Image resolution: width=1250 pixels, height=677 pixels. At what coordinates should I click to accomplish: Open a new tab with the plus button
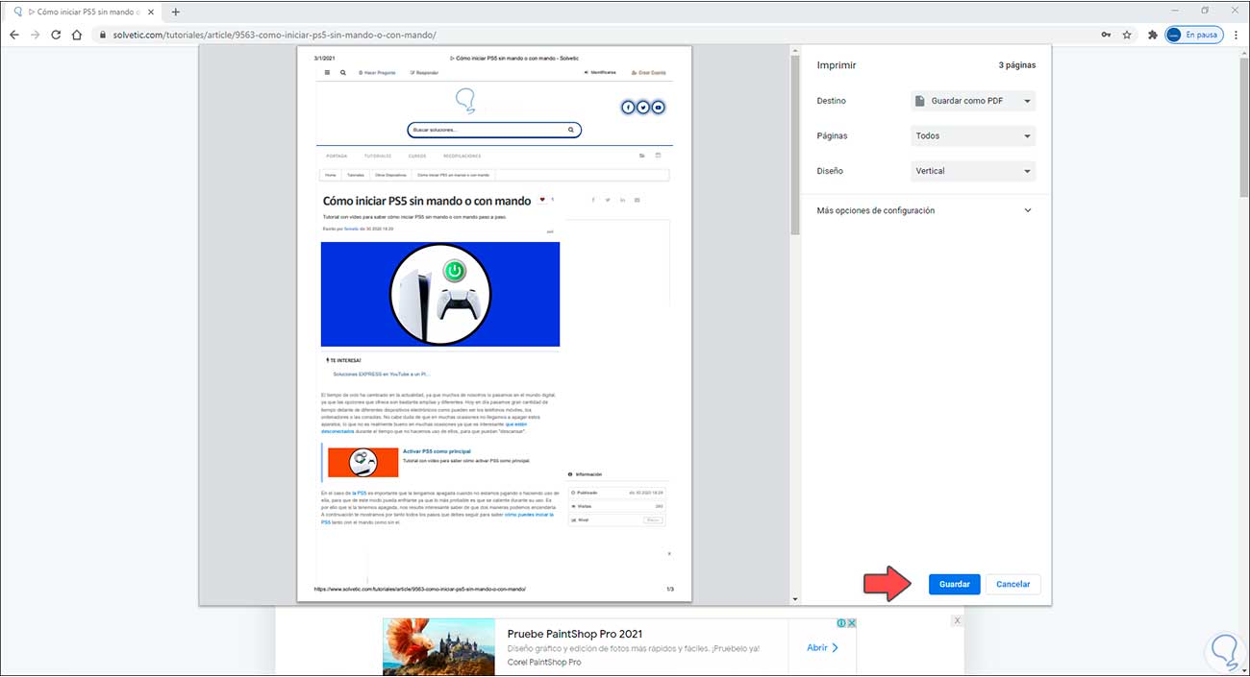(175, 12)
